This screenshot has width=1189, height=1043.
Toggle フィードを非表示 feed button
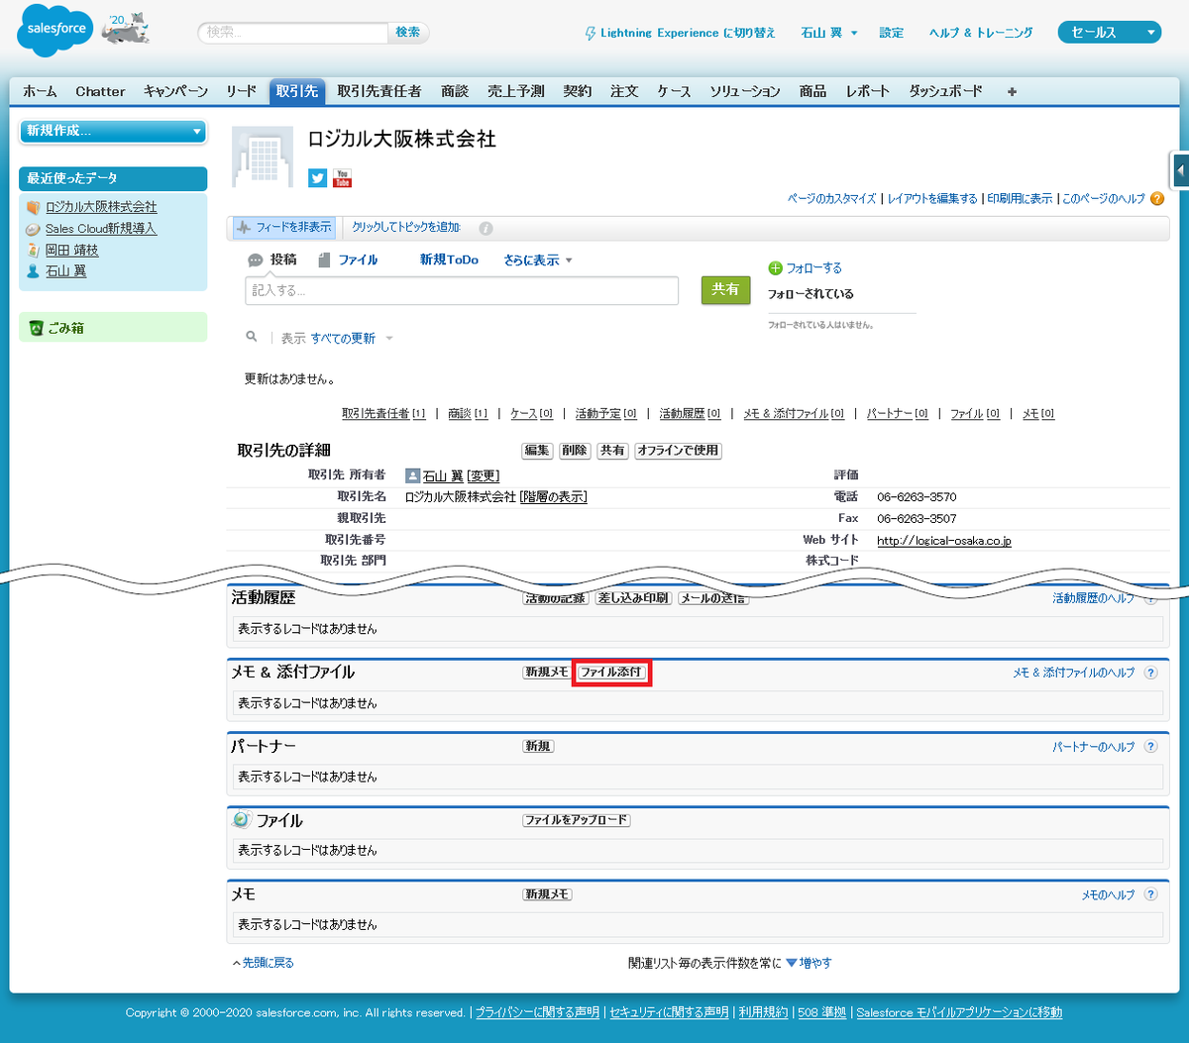(284, 228)
